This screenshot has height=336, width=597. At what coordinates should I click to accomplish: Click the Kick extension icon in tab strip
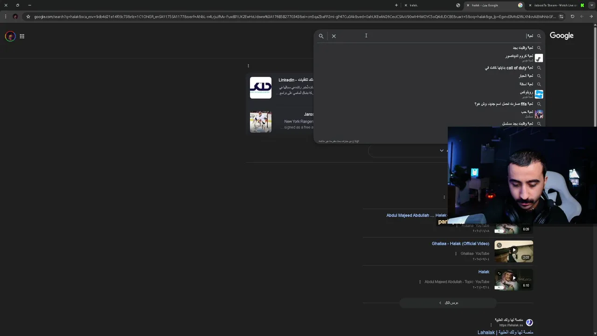pos(582,5)
